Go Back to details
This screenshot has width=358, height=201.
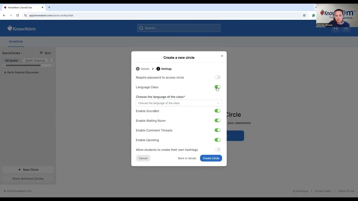(187, 158)
